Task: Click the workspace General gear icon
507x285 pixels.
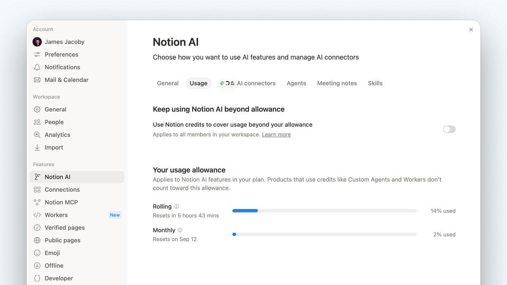Action: point(37,109)
